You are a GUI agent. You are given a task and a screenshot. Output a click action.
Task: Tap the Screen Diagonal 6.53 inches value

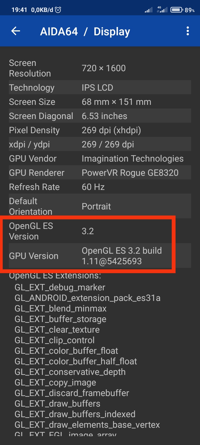104,116
